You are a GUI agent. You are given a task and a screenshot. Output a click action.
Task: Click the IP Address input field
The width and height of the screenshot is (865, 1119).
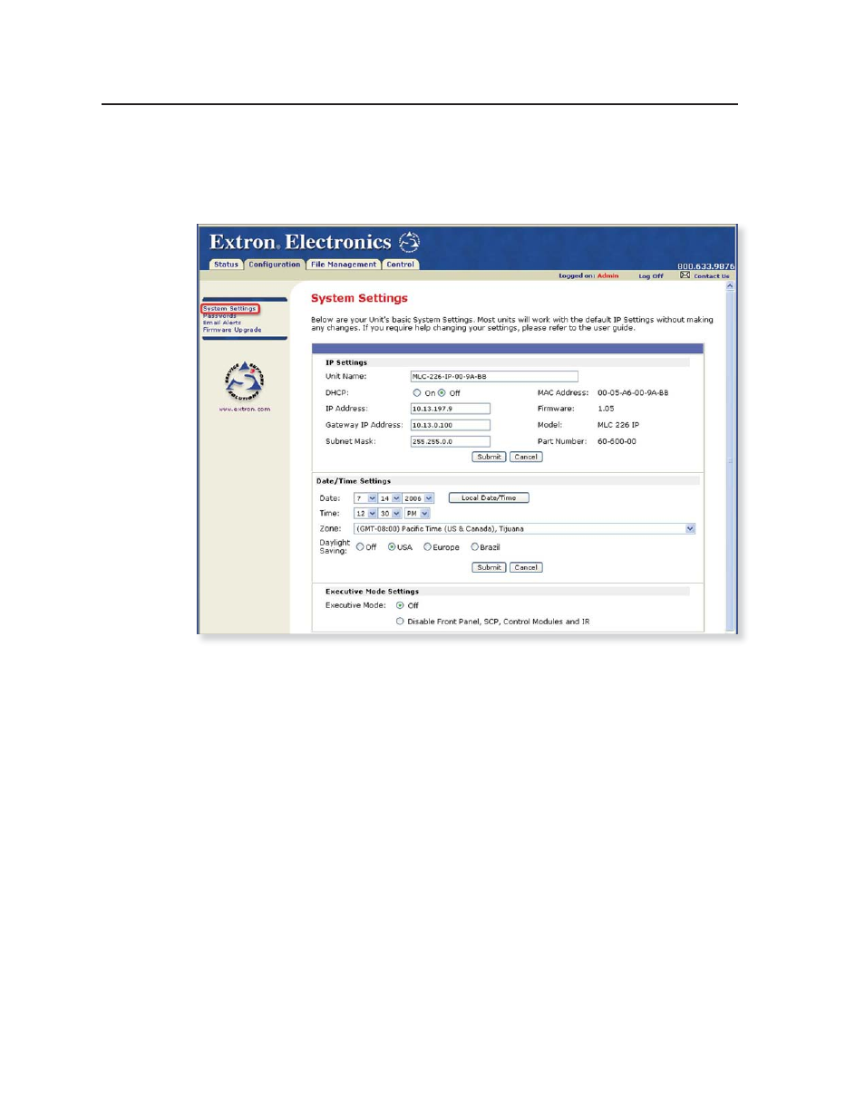(x=451, y=409)
